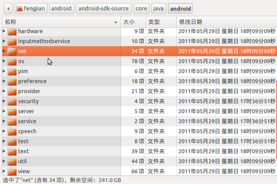Sort by 修改日期 column header

click(x=227, y=22)
